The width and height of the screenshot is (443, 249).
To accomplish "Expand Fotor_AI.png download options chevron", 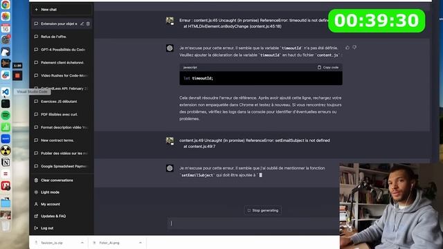I will 141,243.
